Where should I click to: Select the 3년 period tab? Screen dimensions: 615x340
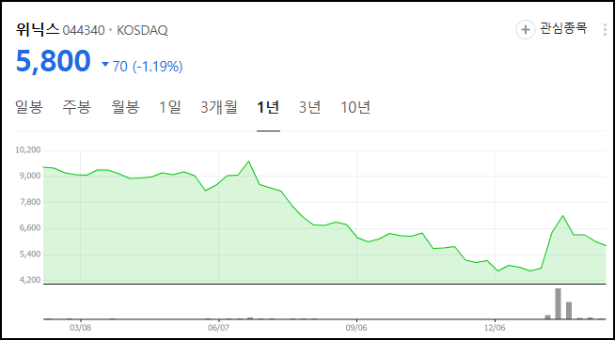(309, 107)
